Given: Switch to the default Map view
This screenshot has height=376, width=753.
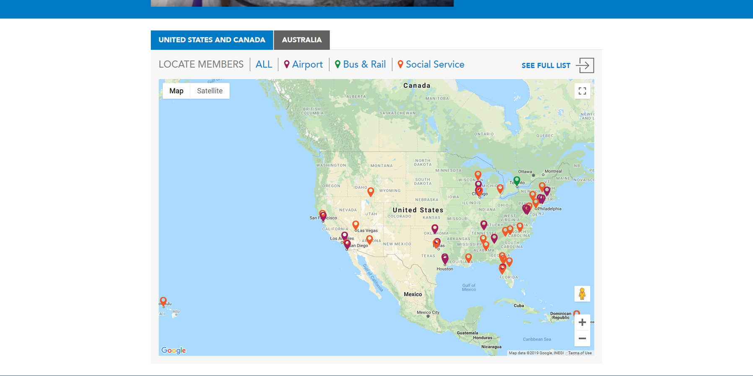Looking at the screenshot, I should 176,91.
